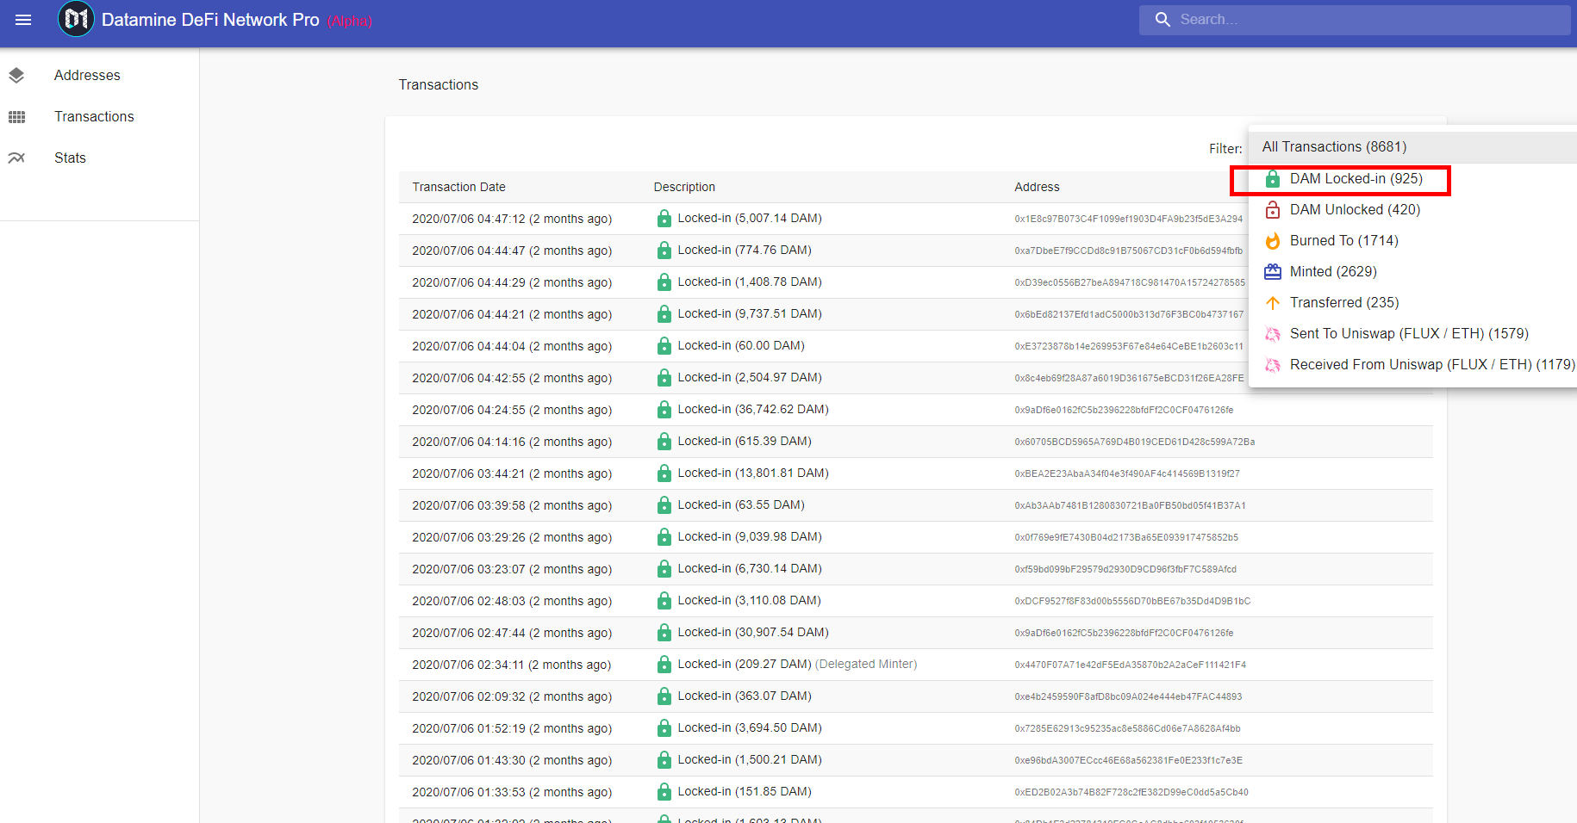Screen dimensions: 1577x823
Task: Click the Stats chart icon in sidebar
Action: tap(16, 158)
